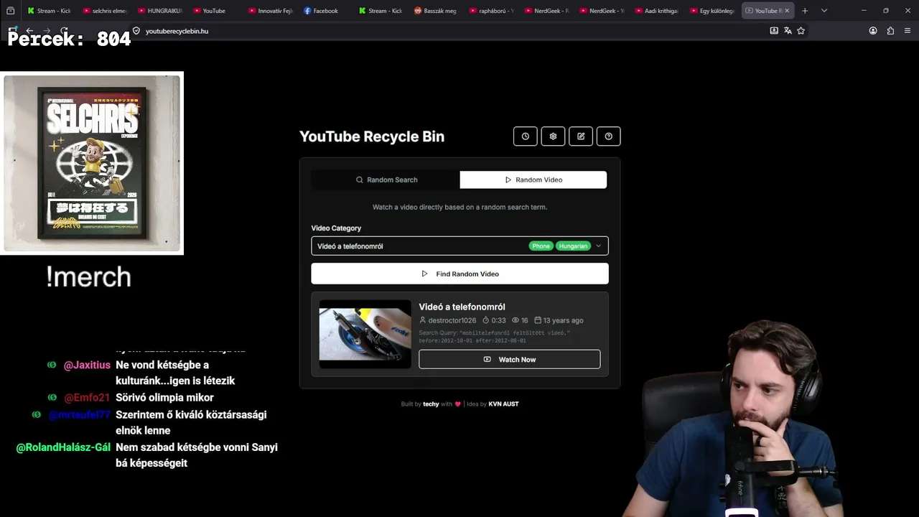Open the help question mark button
The height and width of the screenshot is (517, 919).
pos(609,136)
